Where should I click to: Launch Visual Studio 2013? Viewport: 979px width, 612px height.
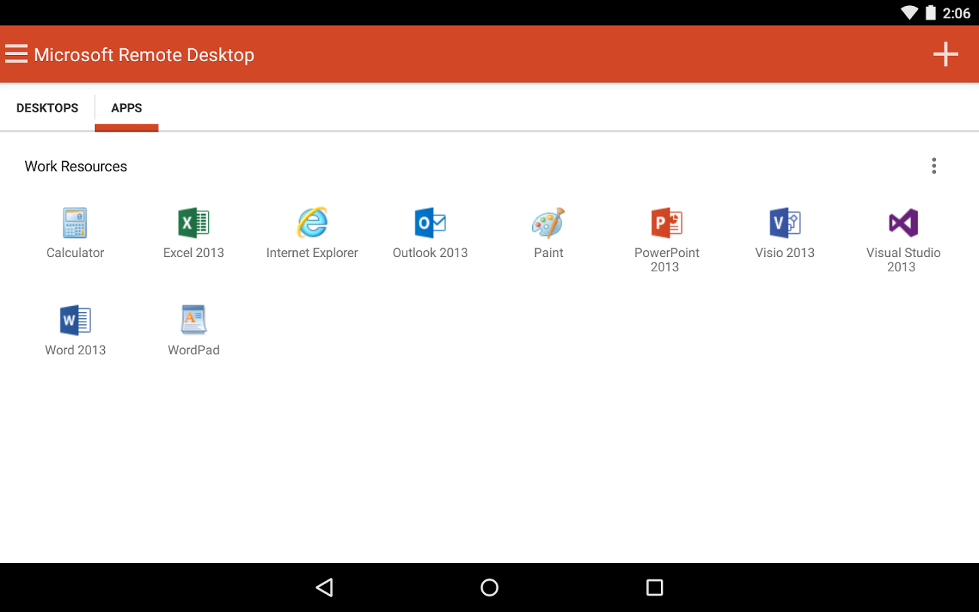[903, 235]
